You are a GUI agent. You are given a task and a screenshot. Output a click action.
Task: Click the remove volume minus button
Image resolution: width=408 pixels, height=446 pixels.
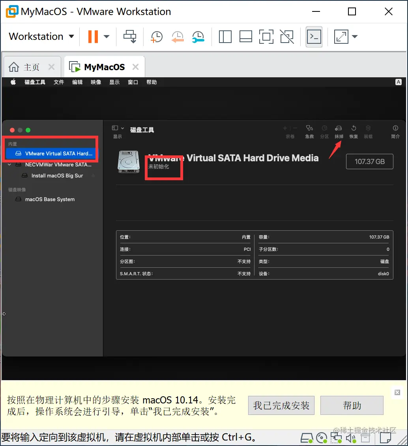click(295, 128)
